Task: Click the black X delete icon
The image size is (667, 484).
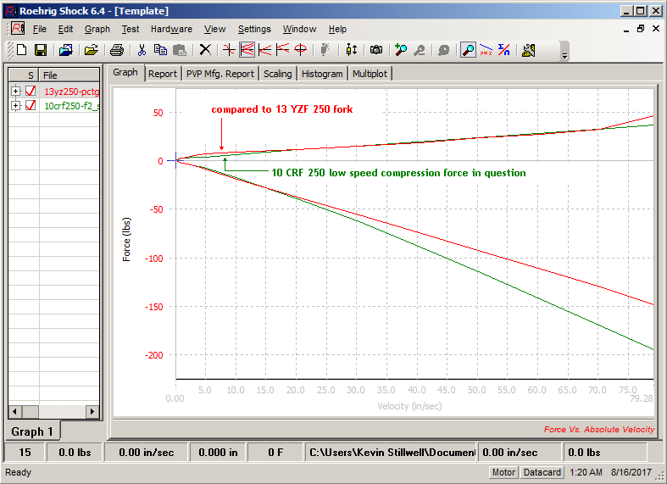Action: pos(204,50)
